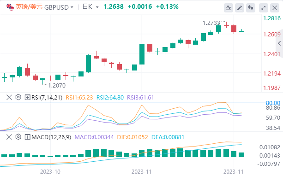Screen dimensions: 283x176
Task: Close the GBPUSD chart panel
Action: coord(275,8)
